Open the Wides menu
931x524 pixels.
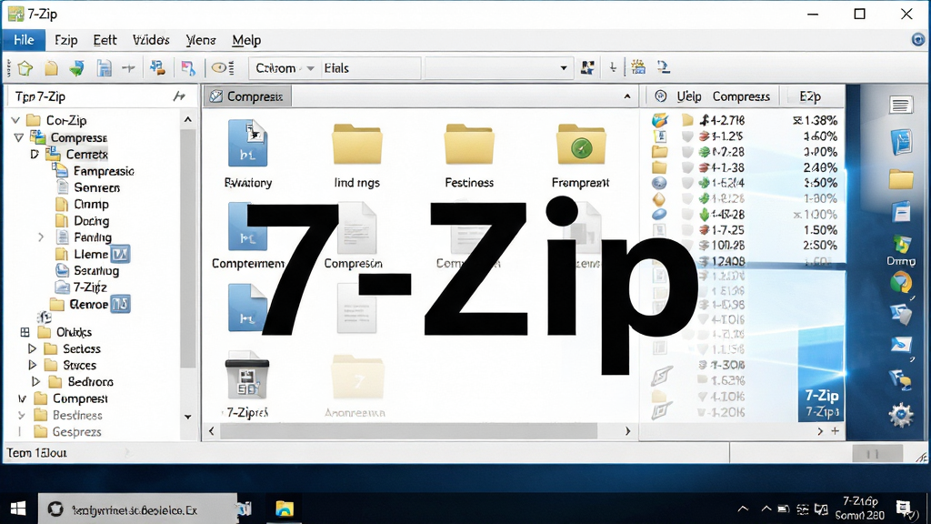click(151, 40)
